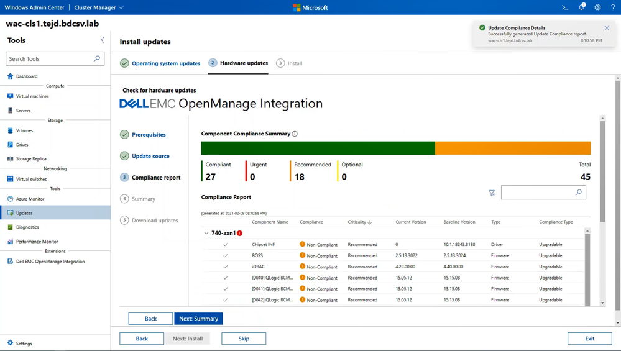Image resolution: width=621 pixels, height=351 pixels.
Task: Open the Cluster Manager dropdown
Action: point(99,7)
